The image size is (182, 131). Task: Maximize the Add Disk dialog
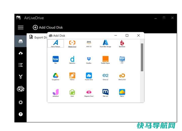[127, 35]
